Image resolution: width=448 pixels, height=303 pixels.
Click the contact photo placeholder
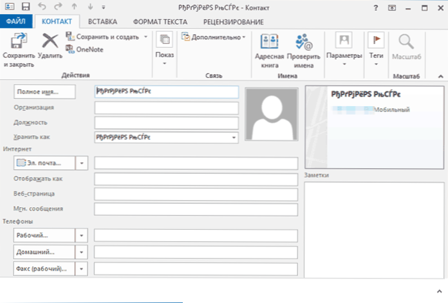click(272, 115)
